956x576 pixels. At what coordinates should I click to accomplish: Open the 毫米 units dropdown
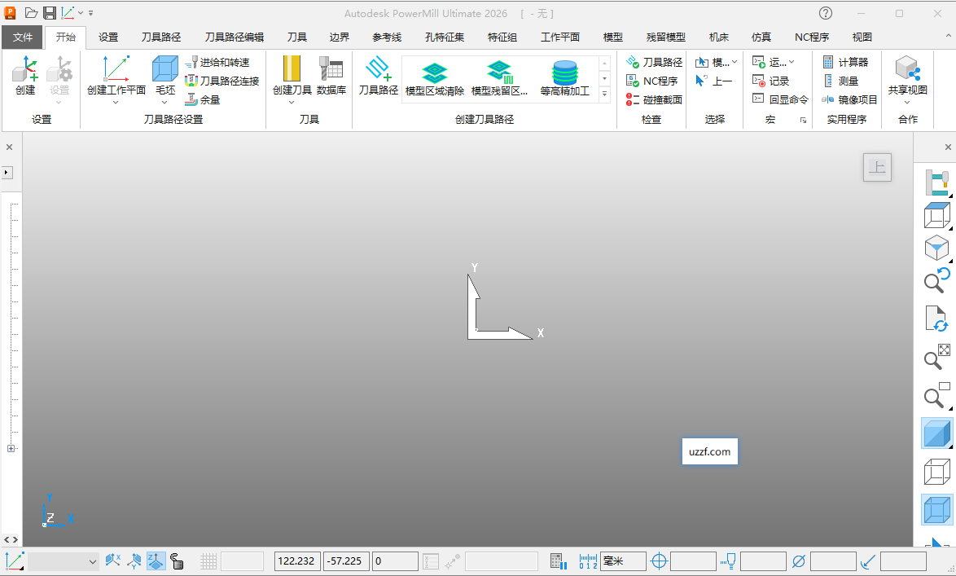[621, 561]
